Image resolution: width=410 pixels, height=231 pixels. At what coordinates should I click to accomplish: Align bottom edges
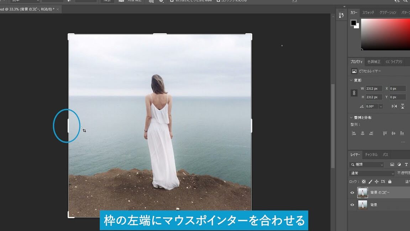402,133
